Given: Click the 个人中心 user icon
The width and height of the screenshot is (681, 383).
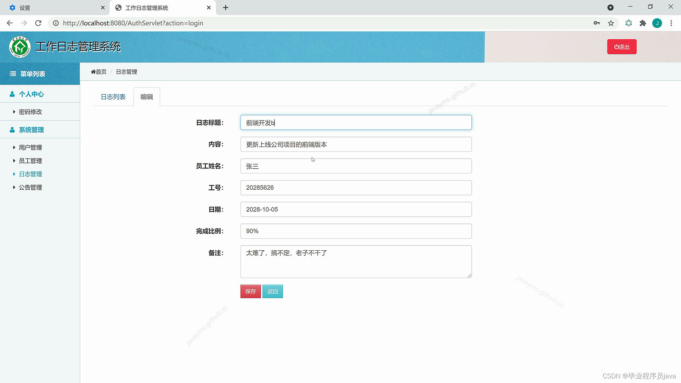Looking at the screenshot, I should (12, 94).
